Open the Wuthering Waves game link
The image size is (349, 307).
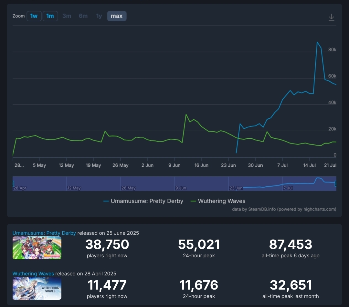point(33,274)
